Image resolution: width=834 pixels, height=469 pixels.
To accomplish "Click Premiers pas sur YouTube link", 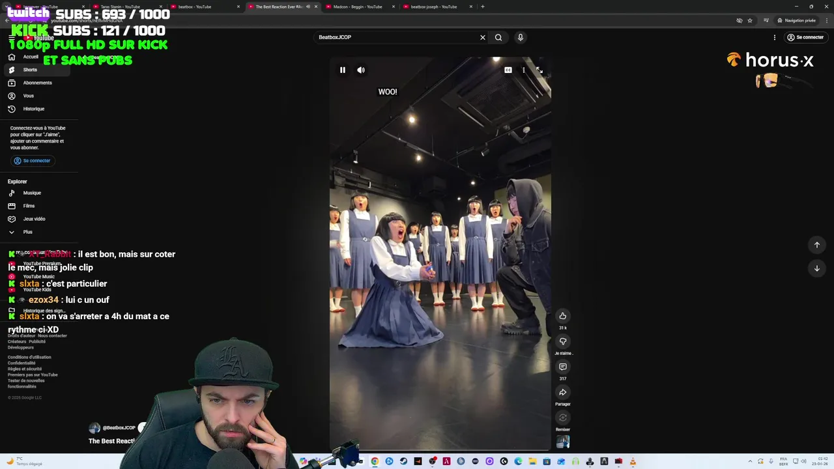I will click(x=33, y=375).
